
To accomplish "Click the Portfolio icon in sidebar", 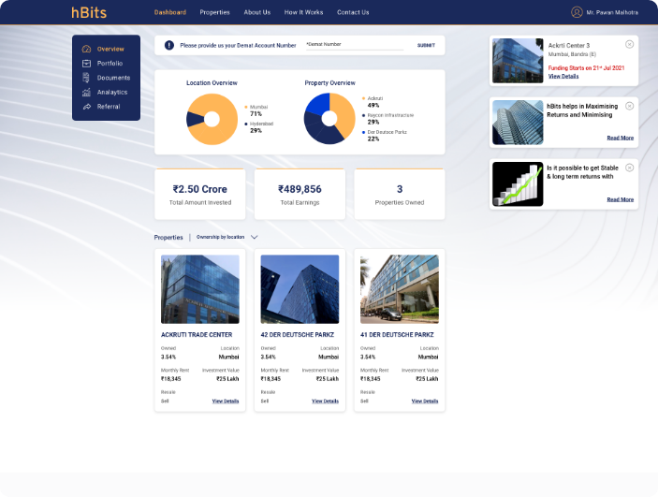I will 87,63.
